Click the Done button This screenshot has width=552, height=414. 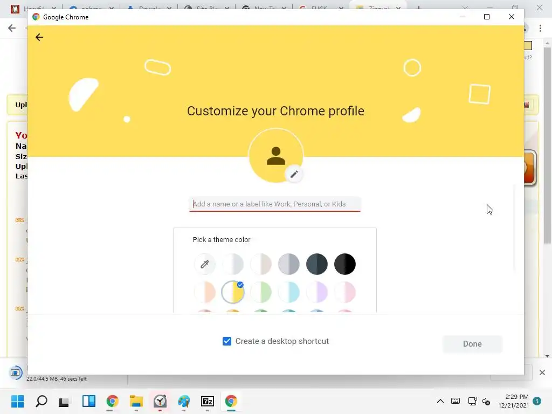[472, 344]
